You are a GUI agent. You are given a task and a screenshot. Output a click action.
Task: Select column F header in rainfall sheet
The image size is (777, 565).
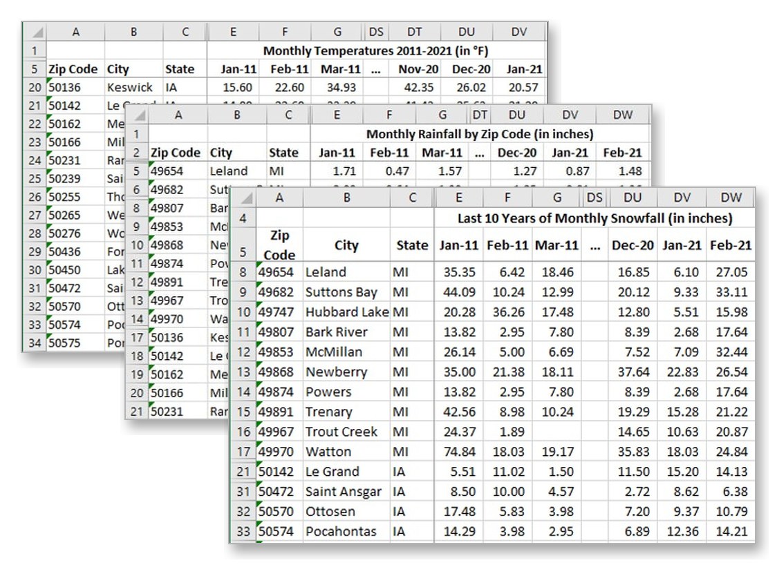click(x=389, y=115)
